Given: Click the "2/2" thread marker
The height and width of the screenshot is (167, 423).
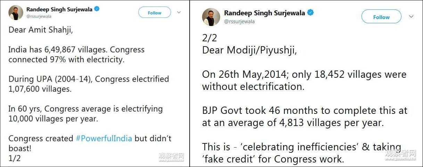Looking at the screenshot, I should click(x=209, y=37).
